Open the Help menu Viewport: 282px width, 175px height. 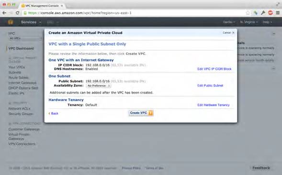pos(267,22)
